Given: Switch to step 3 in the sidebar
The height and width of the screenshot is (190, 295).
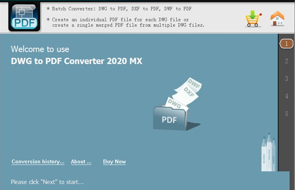Looking at the screenshot, I should 286,79.
